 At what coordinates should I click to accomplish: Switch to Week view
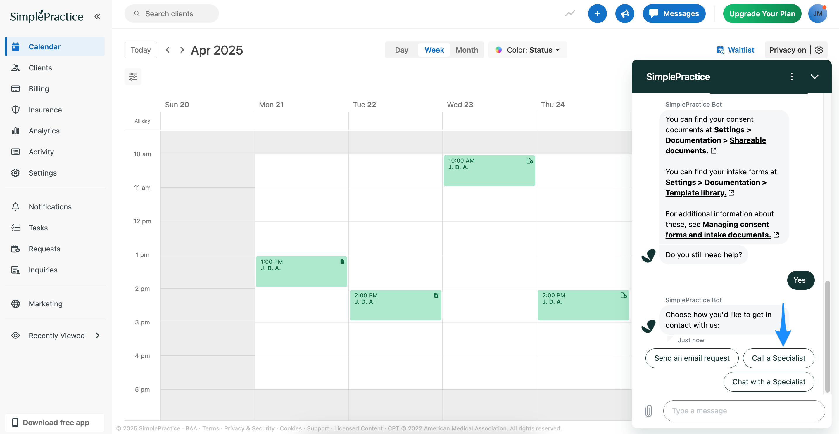(x=434, y=50)
